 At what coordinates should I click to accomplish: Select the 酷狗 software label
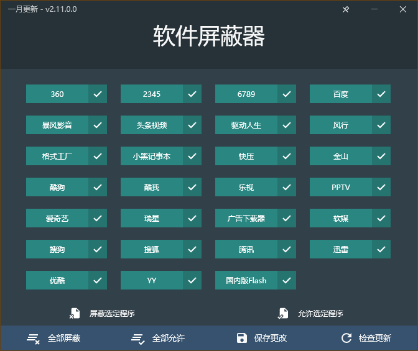(x=57, y=187)
